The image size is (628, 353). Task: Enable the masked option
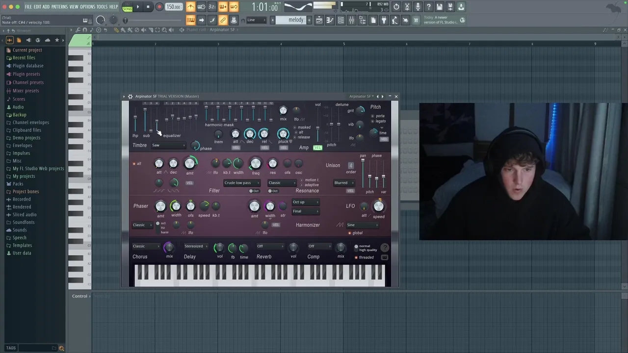click(302, 127)
